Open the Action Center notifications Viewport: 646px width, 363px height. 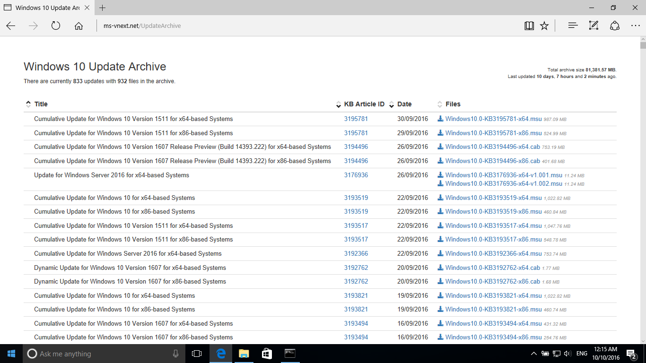[x=631, y=354]
